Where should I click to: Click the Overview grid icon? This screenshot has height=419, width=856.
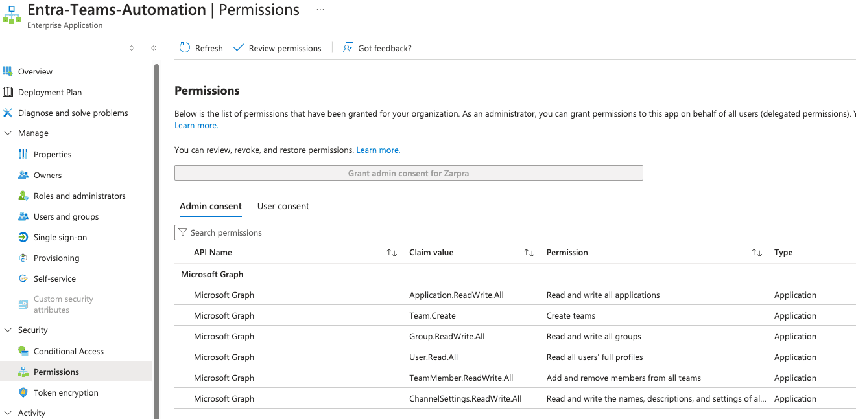(8, 71)
